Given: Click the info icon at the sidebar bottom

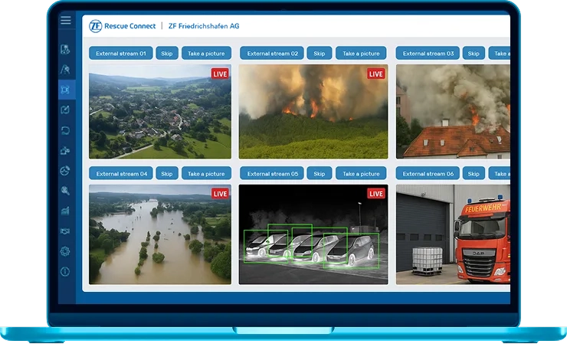Looking at the screenshot, I should coord(66,271).
